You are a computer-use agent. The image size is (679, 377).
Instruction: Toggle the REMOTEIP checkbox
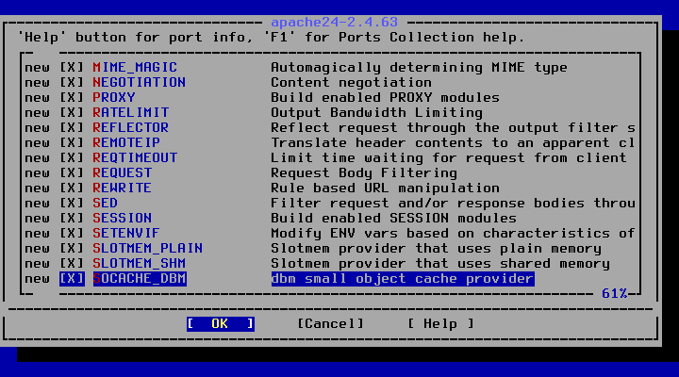click(x=72, y=143)
